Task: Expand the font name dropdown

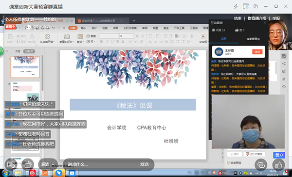Action: point(118,36)
